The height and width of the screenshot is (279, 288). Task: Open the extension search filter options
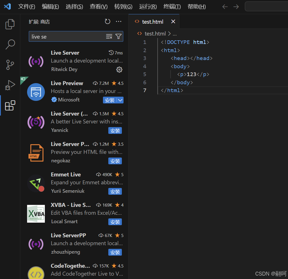[x=118, y=37]
